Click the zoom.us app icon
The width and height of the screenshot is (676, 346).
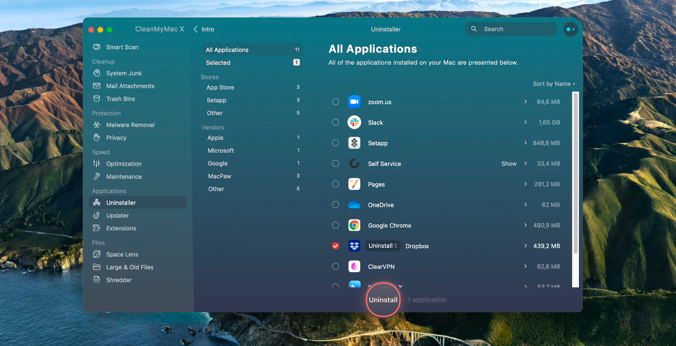[354, 102]
